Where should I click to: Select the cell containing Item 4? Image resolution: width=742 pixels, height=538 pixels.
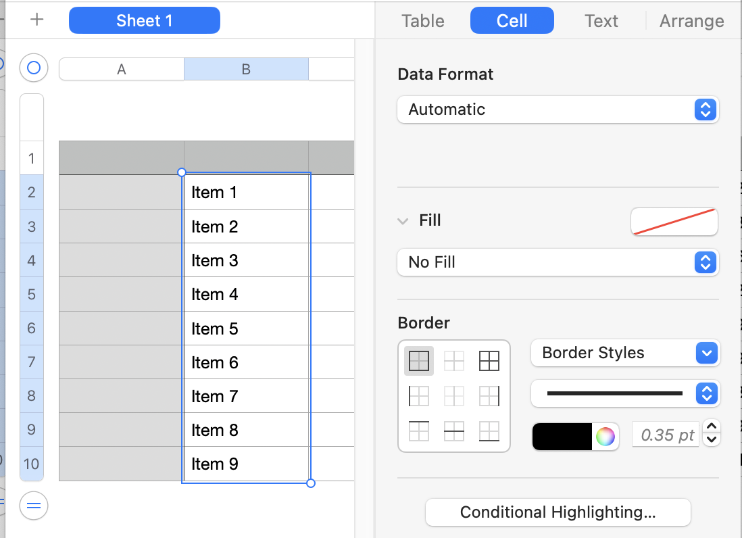[x=246, y=295]
